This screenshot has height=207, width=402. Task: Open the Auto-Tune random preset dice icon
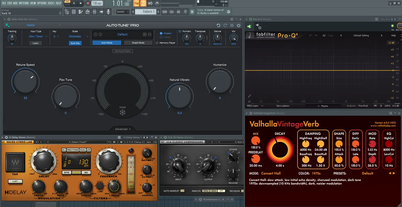(x=145, y=34)
